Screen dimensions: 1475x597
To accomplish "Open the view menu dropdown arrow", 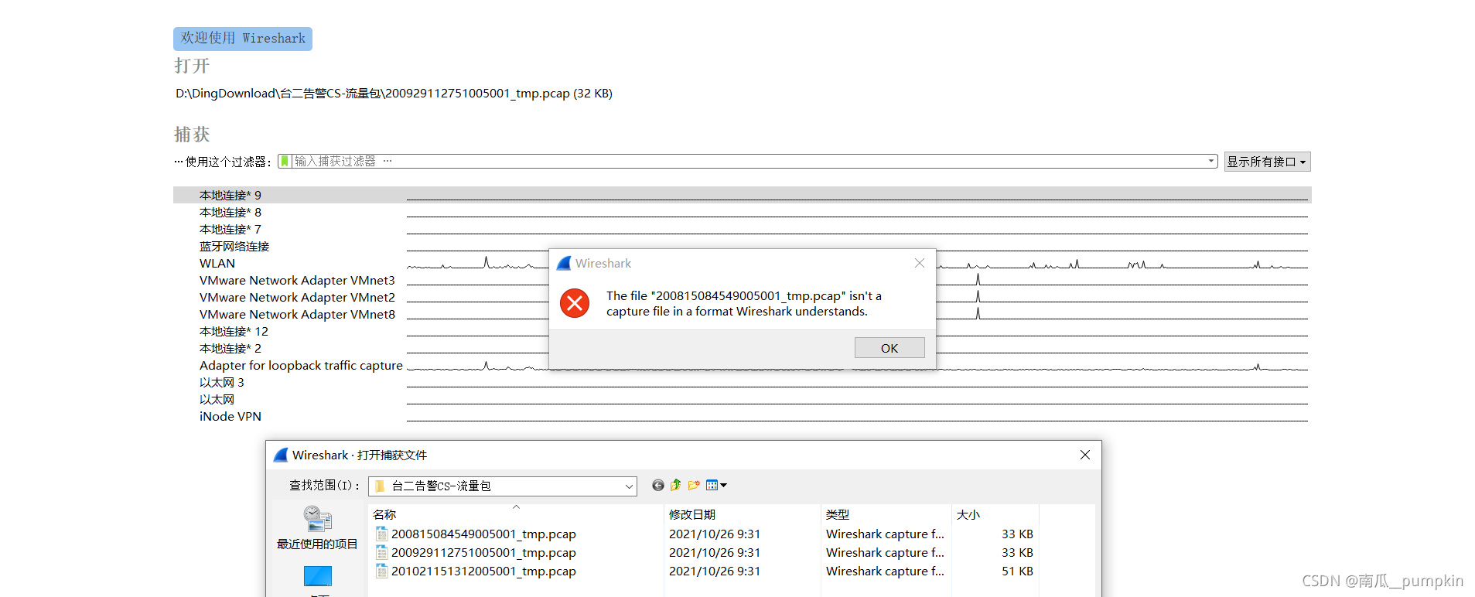I will (724, 486).
